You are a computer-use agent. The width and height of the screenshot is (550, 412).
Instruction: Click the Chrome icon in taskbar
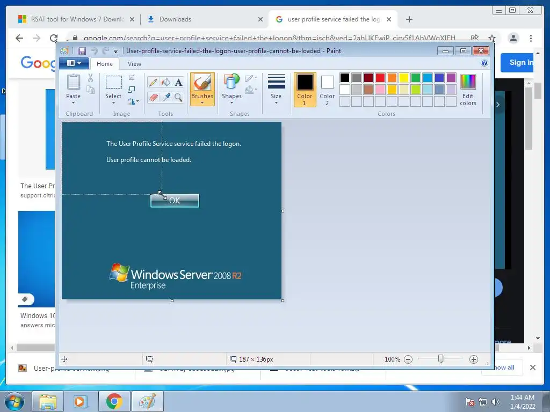[114, 401]
